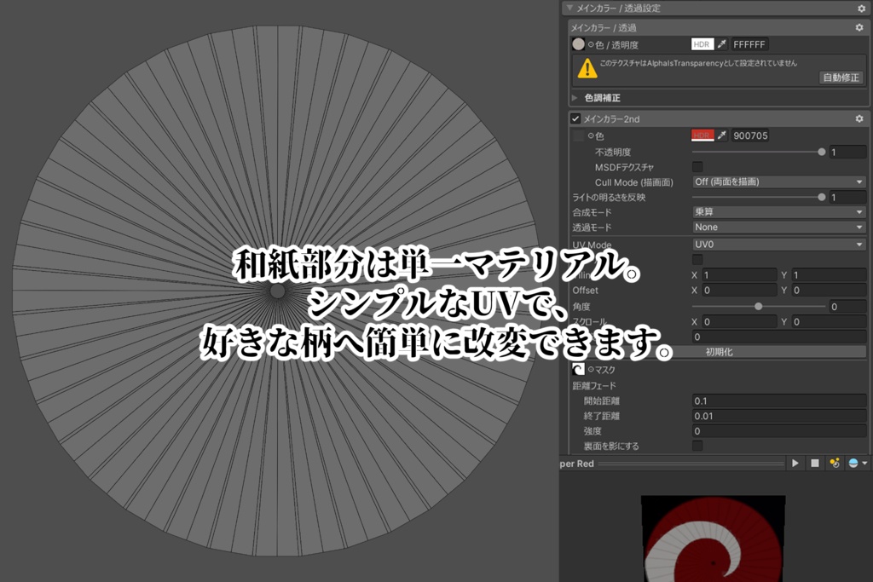
Task: Edit Tiling X field
Action: pyautogui.click(x=739, y=275)
